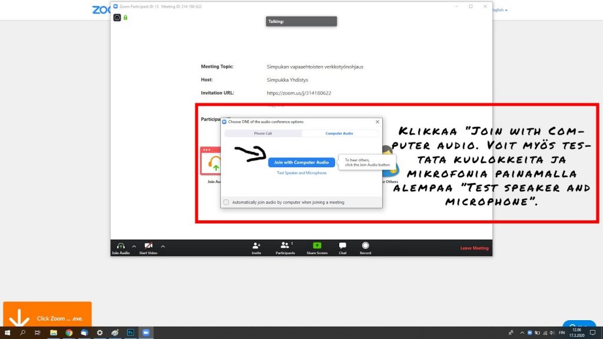Click the volume speaker icon in system tray
Screen dimensions: 603x339
pyautogui.click(x=552, y=333)
